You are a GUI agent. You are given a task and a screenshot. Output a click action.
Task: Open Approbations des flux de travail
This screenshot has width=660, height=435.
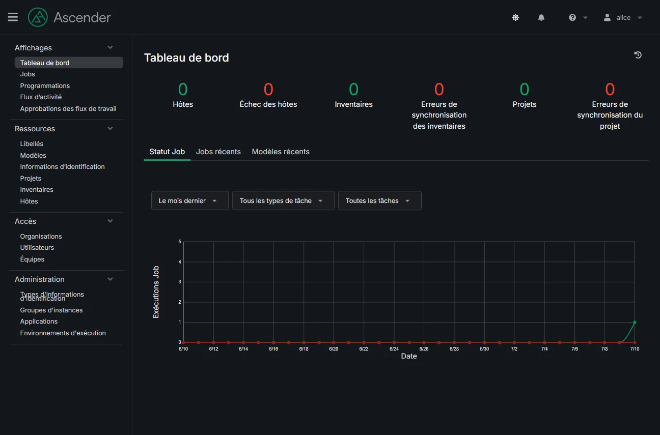pos(68,108)
